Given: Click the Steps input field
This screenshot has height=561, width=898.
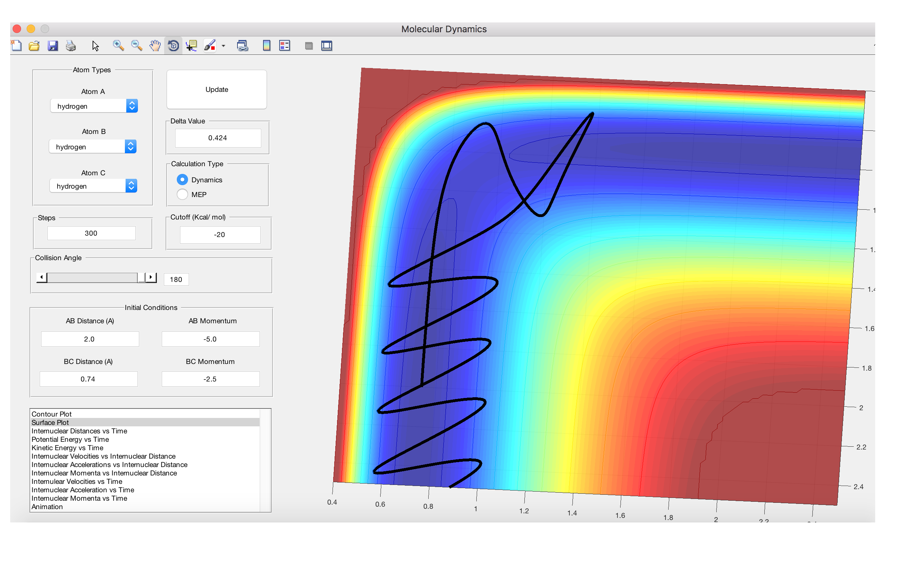Looking at the screenshot, I should pyautogui.click(x=91, y=233).
